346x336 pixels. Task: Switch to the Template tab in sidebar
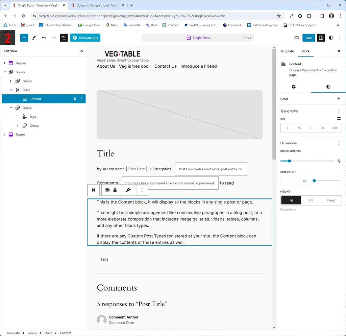point(287,51)
